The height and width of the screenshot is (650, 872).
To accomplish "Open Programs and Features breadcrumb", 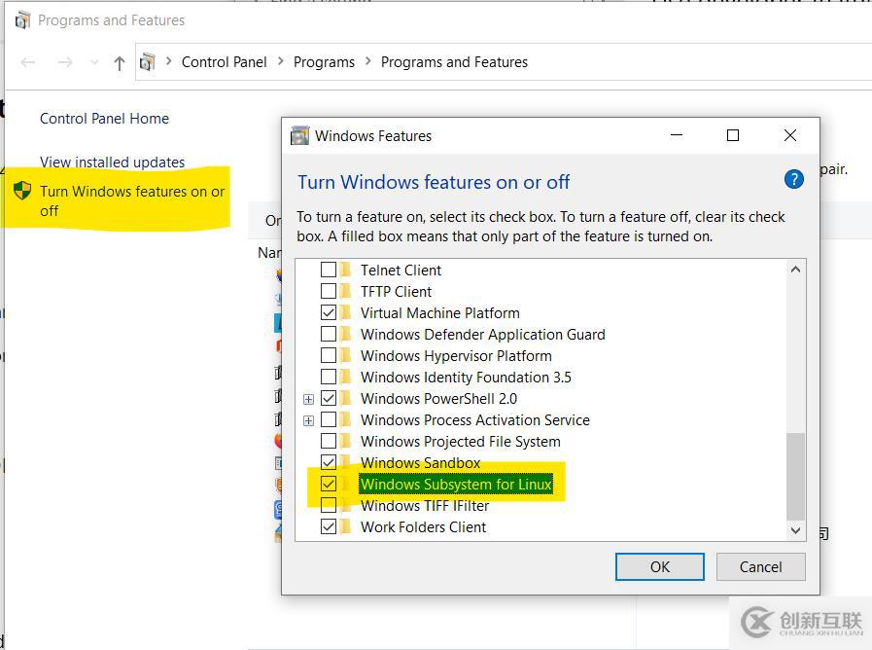I will 454,61.
